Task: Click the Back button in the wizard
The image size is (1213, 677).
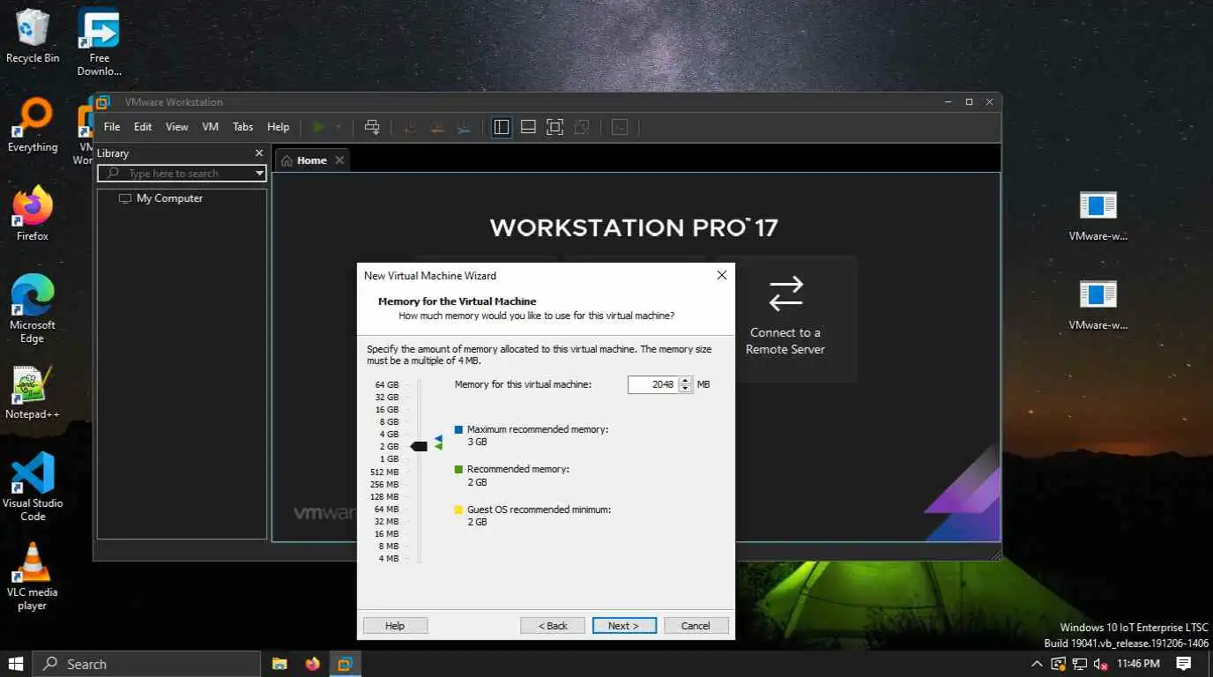Action: (553, 626)
